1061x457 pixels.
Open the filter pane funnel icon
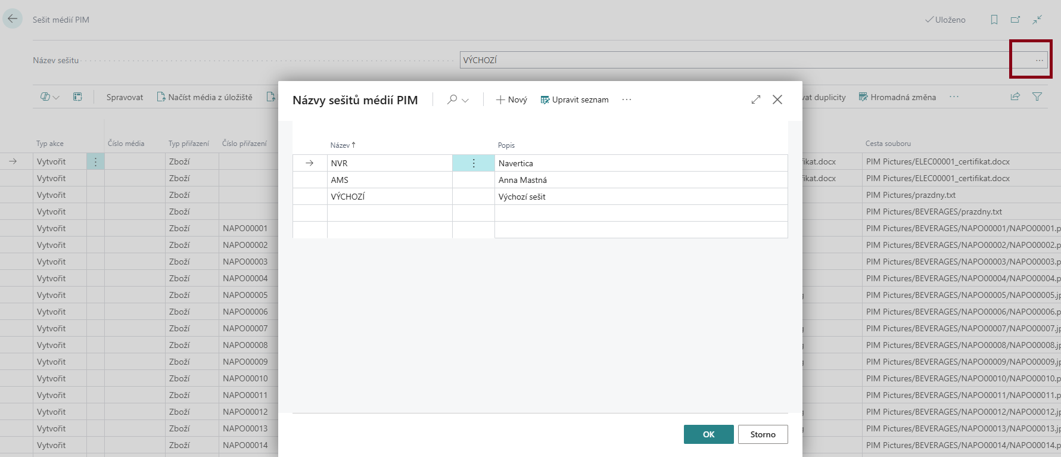[1037, 97]
